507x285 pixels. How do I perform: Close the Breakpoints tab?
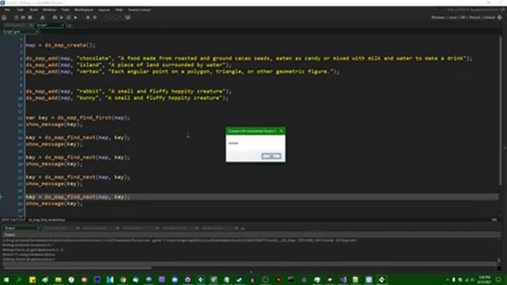coord(157,228)
